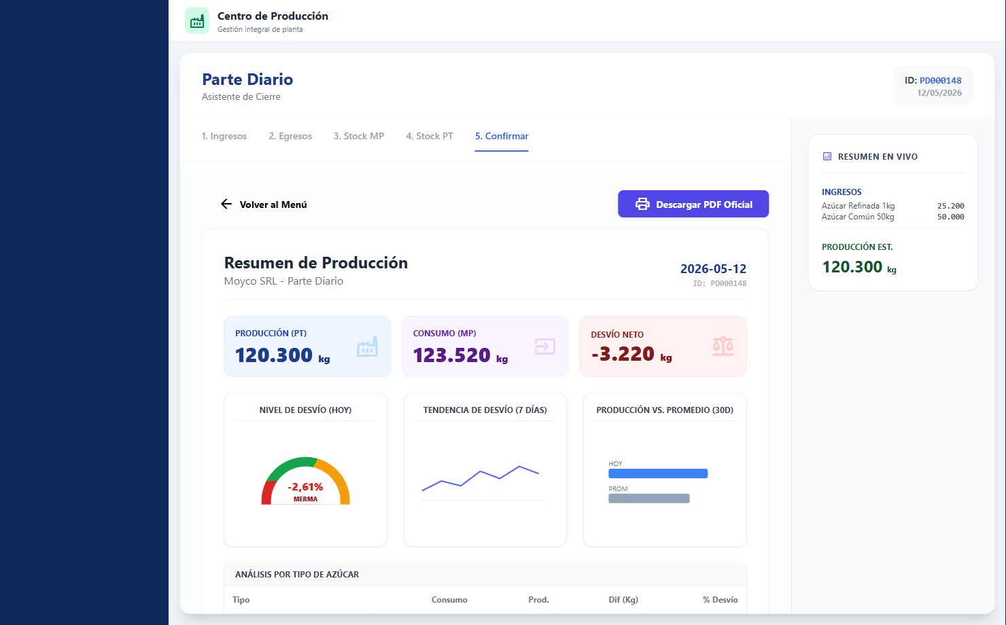Switch to the 2. Egresos tab
Screen dimensions: 1006x625
(x=290, y=136)
